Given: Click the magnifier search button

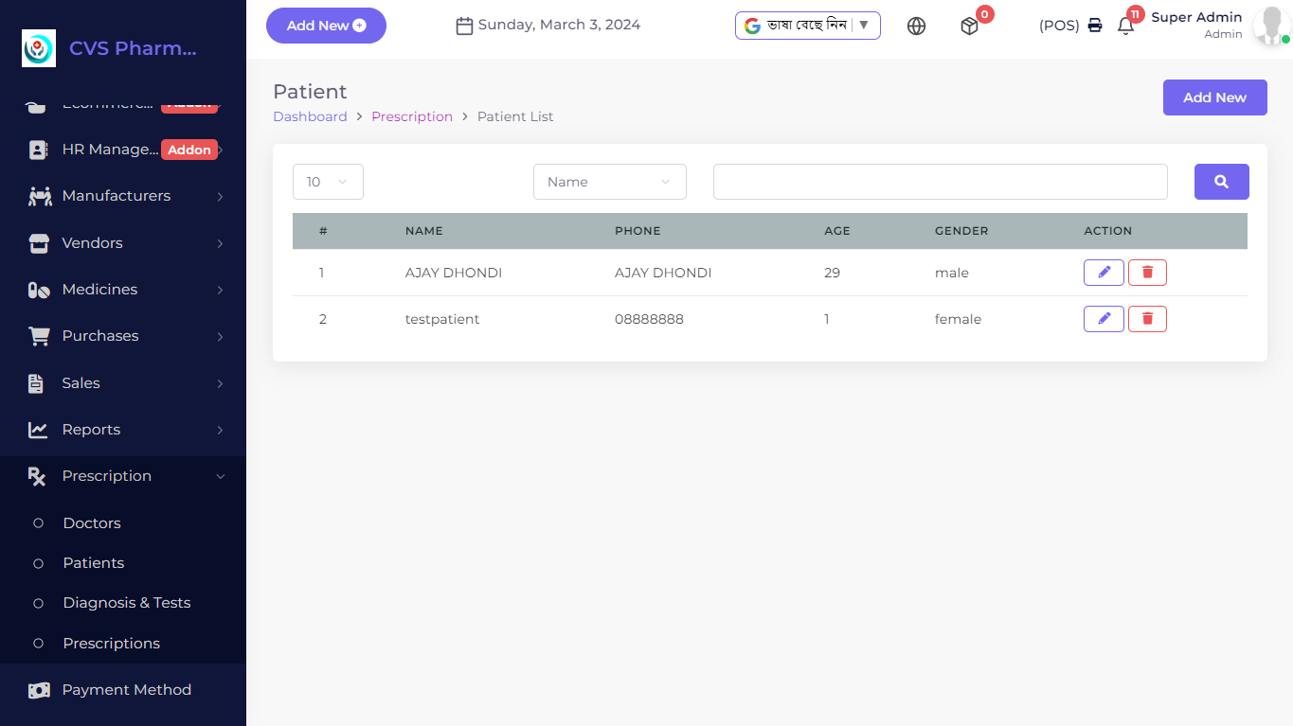Looking at the screenshot, I should pyautogui.click(x=1221, y=182).
